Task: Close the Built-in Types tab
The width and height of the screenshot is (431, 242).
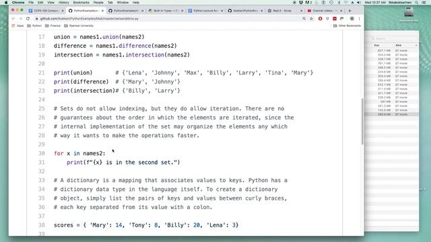Action: [183, 11]
